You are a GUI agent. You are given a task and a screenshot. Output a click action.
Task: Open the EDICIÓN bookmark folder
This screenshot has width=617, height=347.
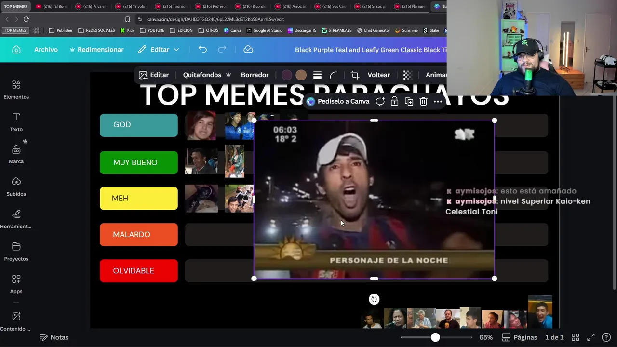click(x=181, y=30)
